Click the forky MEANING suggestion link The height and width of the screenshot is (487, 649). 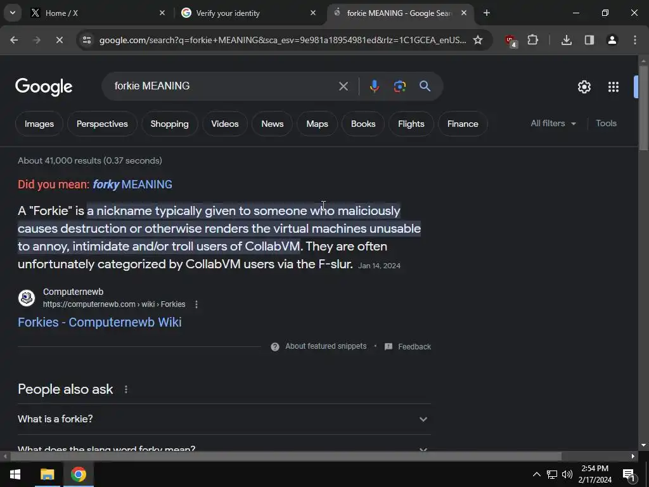pos(132,185)
